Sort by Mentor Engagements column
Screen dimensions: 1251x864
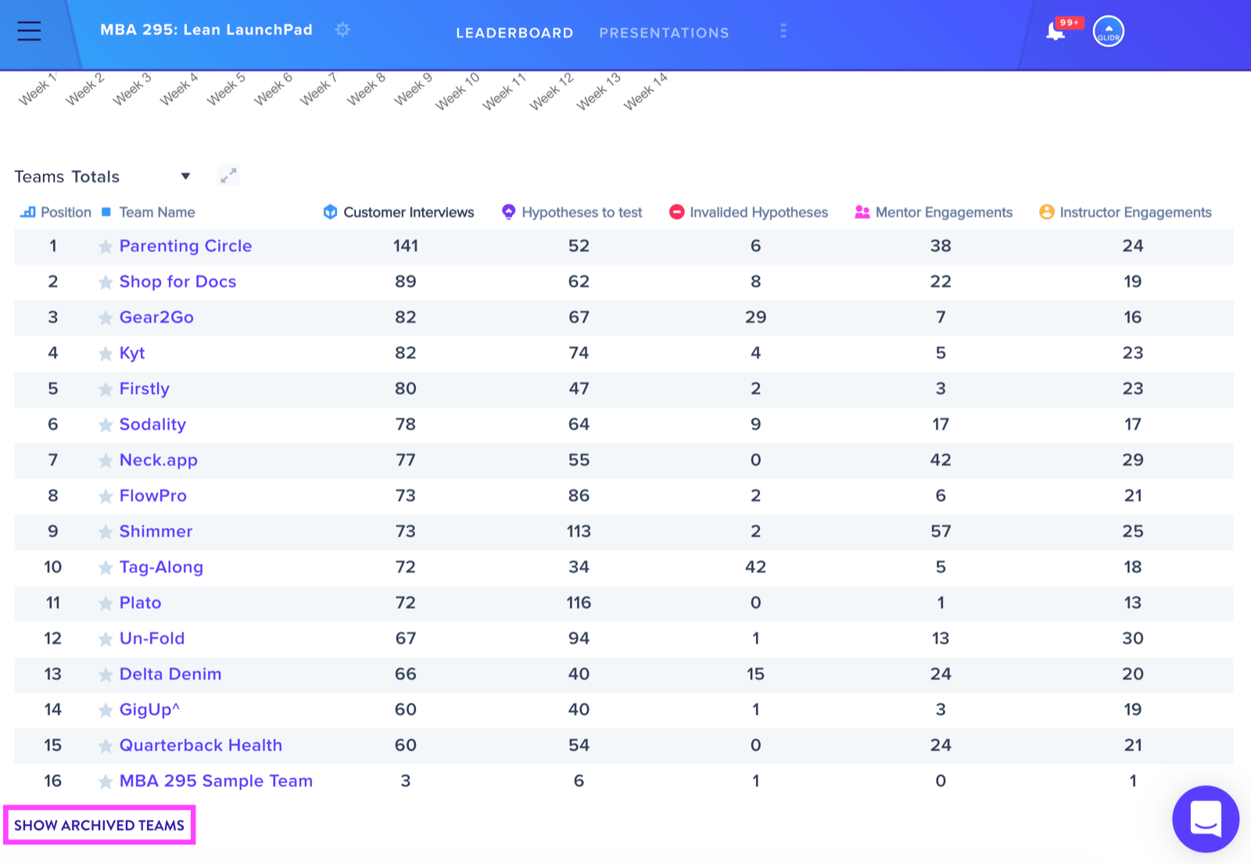934,212
